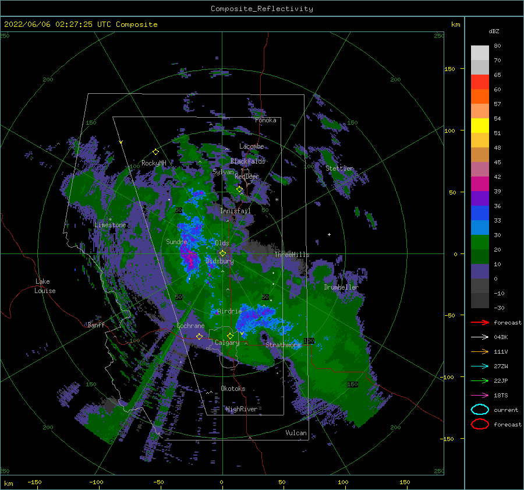Click the yellow diamond marker below Cochrane
The image size is (524, 490).
pos(199,336)
